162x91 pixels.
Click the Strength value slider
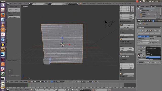[155, 62]
